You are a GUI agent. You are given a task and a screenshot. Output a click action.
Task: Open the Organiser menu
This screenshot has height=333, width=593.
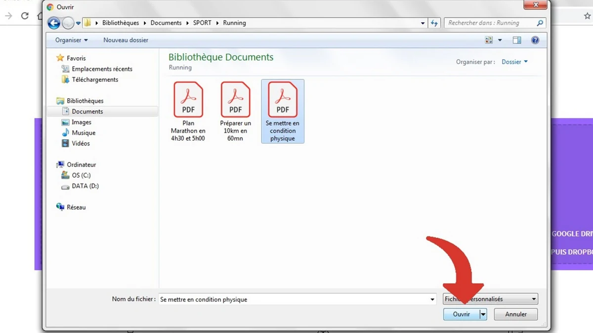click(x=69, y=40)
